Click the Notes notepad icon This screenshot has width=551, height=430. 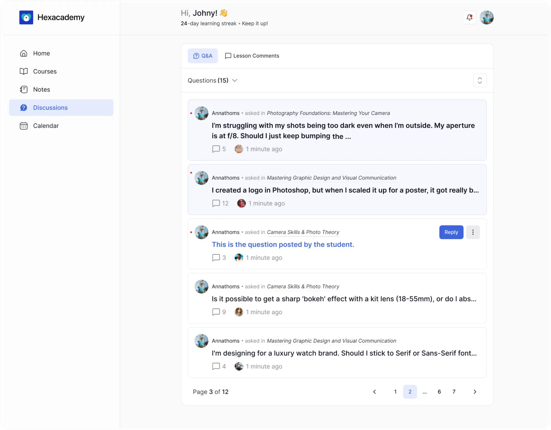24,90
